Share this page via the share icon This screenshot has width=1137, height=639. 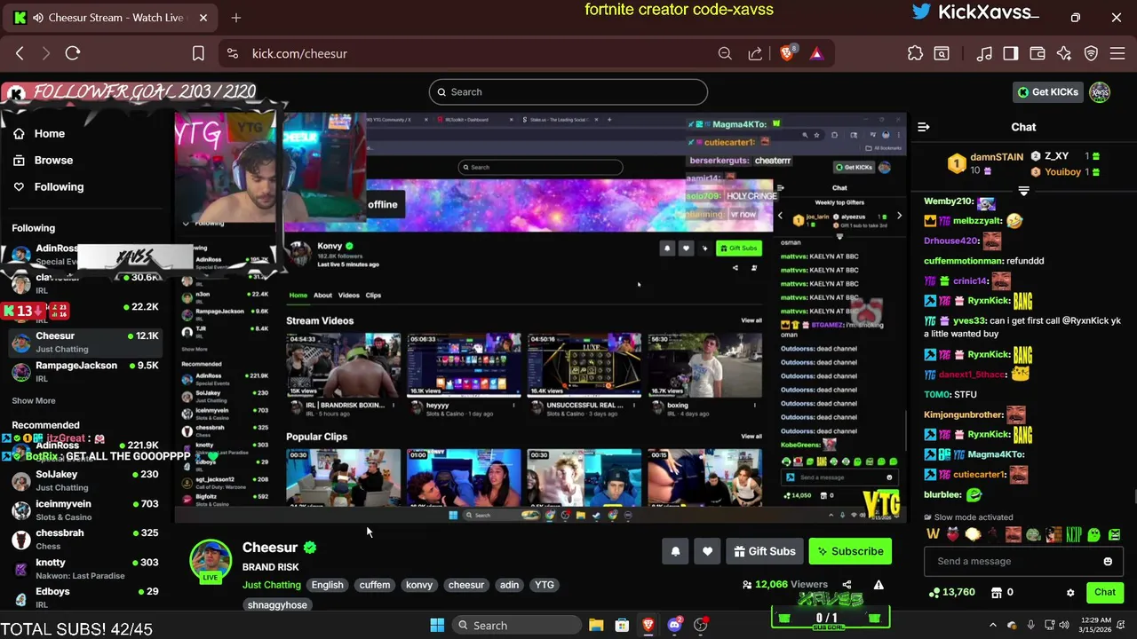(755, 53)
